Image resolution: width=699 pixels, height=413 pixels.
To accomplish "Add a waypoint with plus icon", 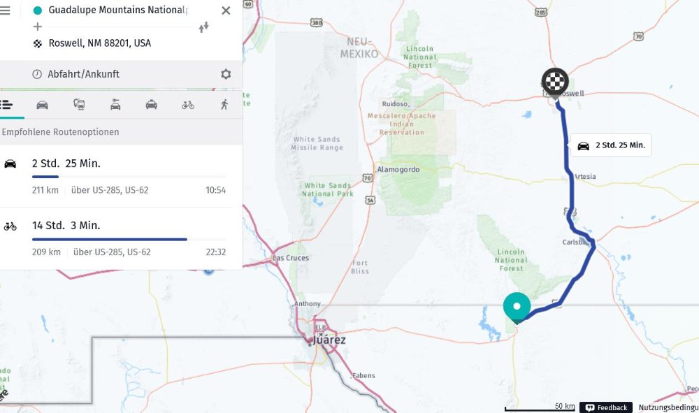I will click(x=38, y=27).
